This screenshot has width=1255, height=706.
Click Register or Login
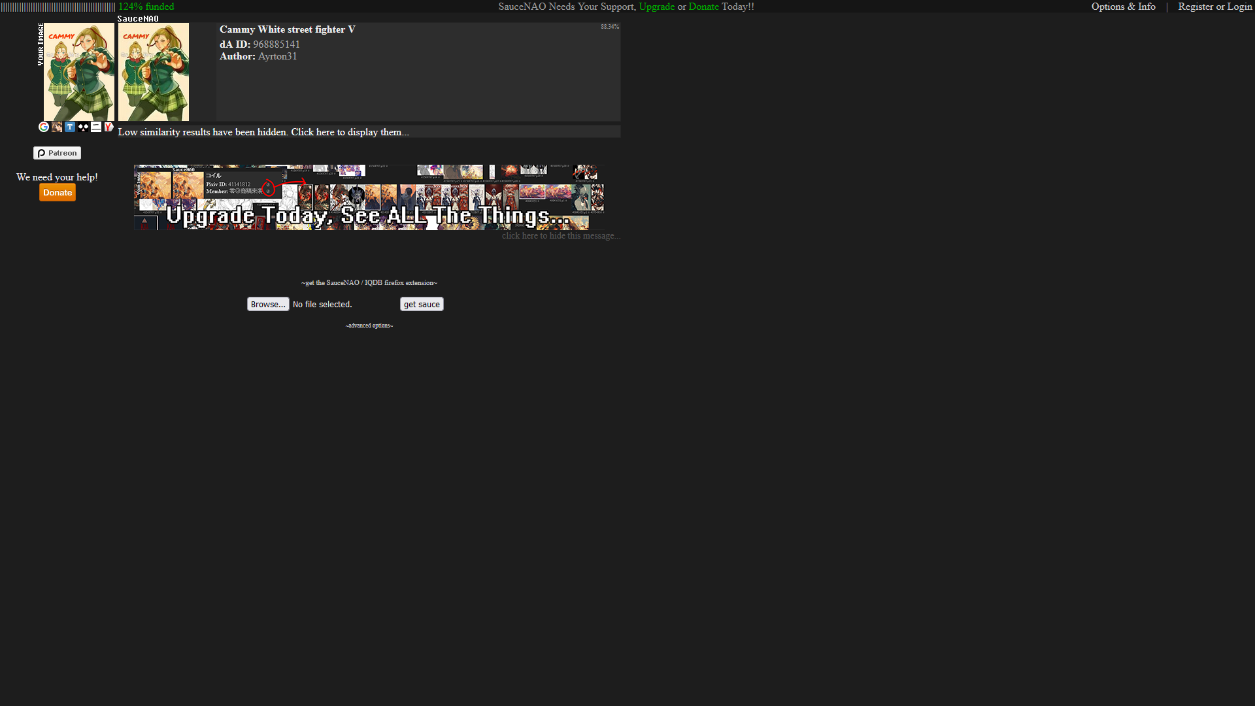(1215, 7)
